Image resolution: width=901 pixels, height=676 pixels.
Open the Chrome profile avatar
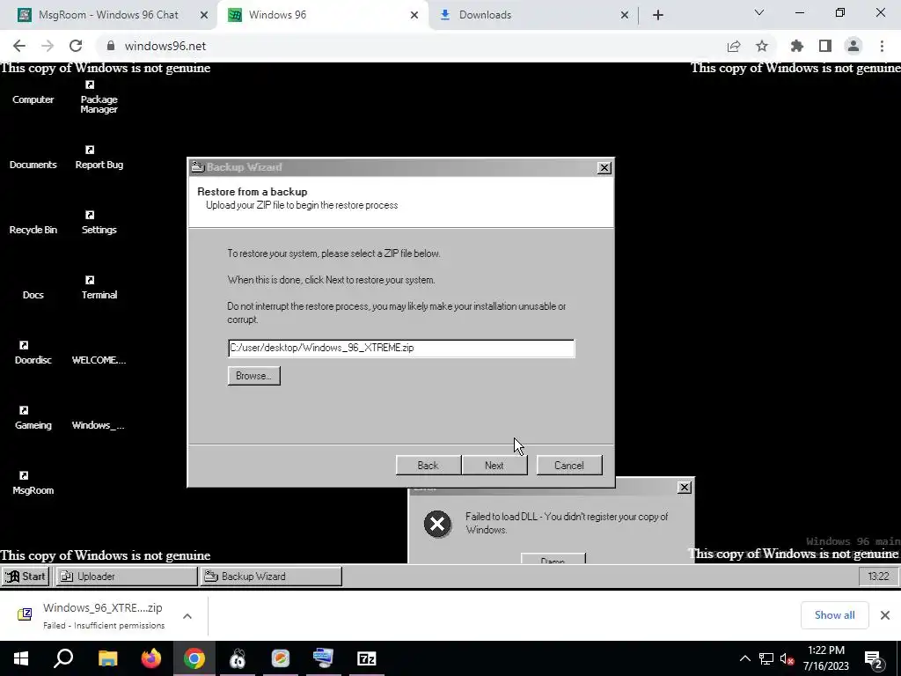[x=853, y=46]
